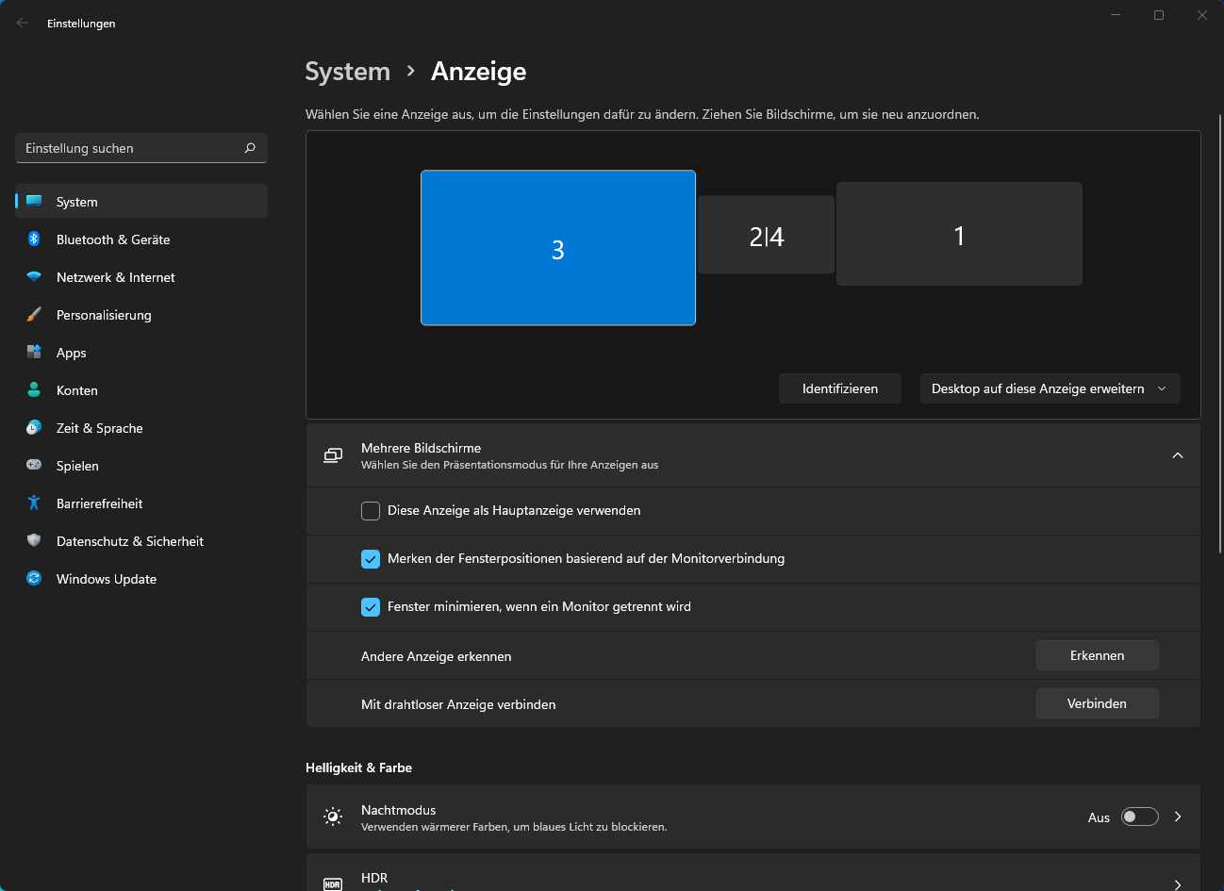The height and width of the screenshot is (891, 1224).
Task: Maximize the Einstellungen window
Action: [x=1159, y=15]
